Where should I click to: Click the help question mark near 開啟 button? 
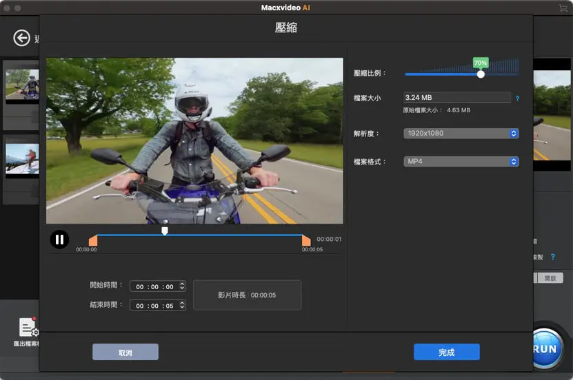pos(552,257)
